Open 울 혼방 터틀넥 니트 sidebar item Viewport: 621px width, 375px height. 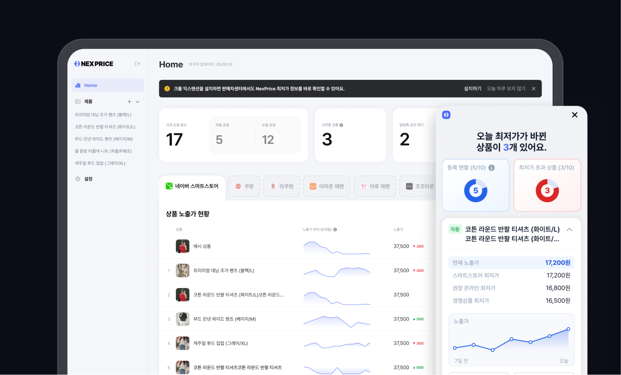[x=103, y=151]
